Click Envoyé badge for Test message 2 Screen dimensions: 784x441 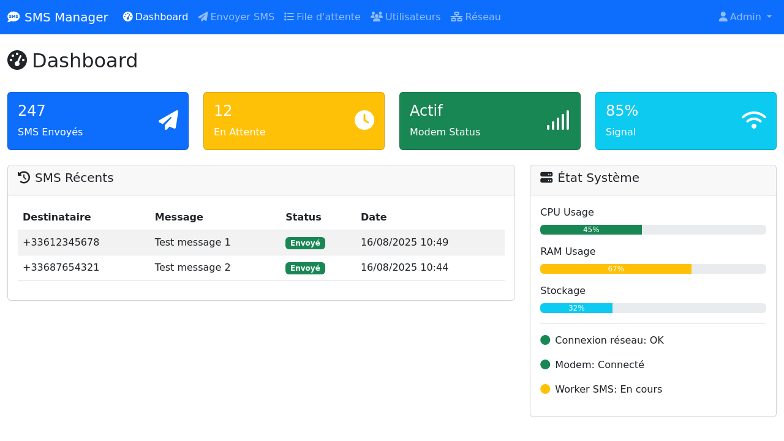[305, 268]
